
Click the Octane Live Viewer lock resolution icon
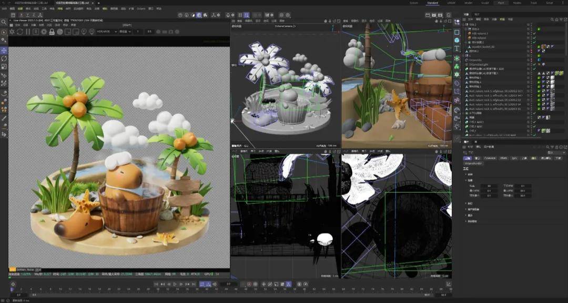(x=52, y=32)
